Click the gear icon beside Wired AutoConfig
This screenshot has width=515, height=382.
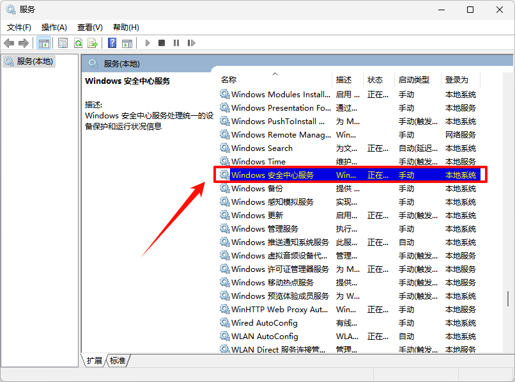click(225, 322)
